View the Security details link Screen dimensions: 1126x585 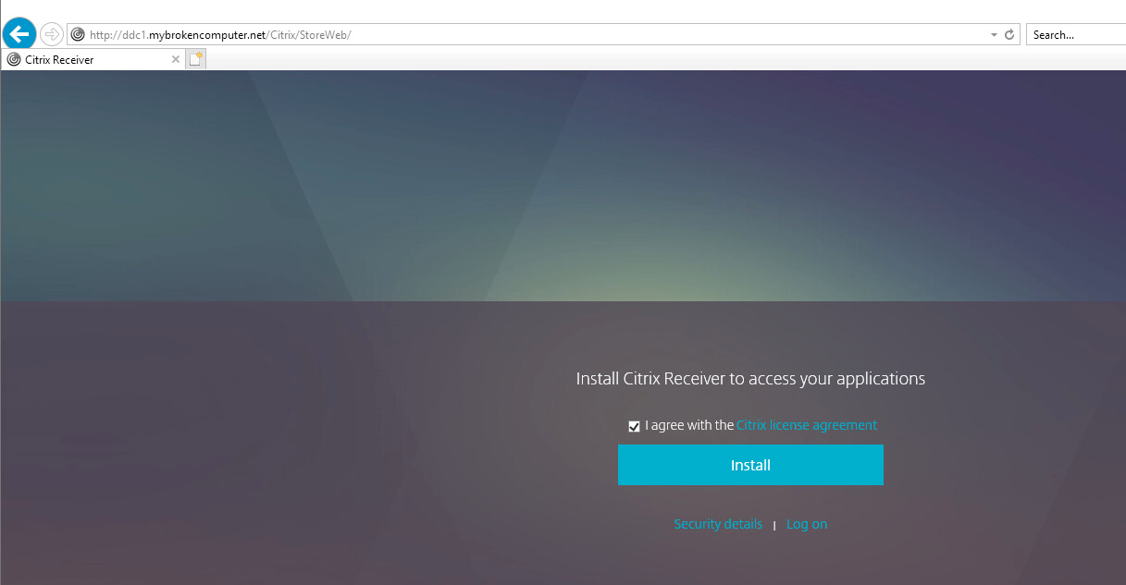click(718, 524)
